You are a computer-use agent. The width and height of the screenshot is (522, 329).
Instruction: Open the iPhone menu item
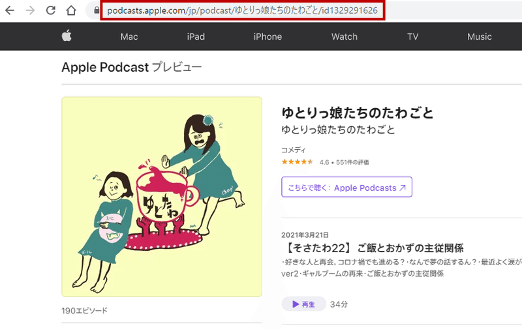click(268, 36)
